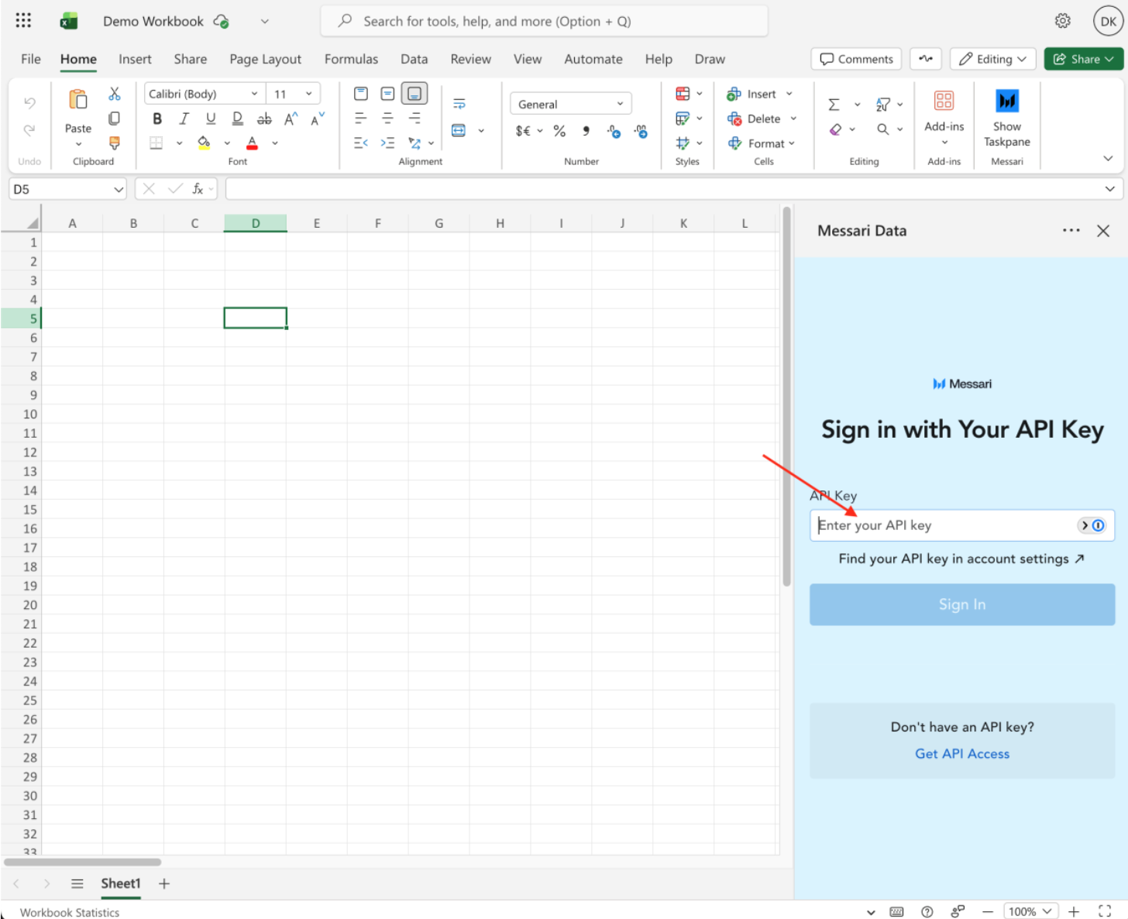This screenshot has height=919, width=1128.
Task: Decrease font size
Action: (x=318, y=119)
